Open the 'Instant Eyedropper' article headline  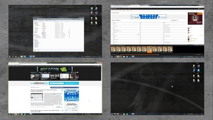[x=45, y=111]
